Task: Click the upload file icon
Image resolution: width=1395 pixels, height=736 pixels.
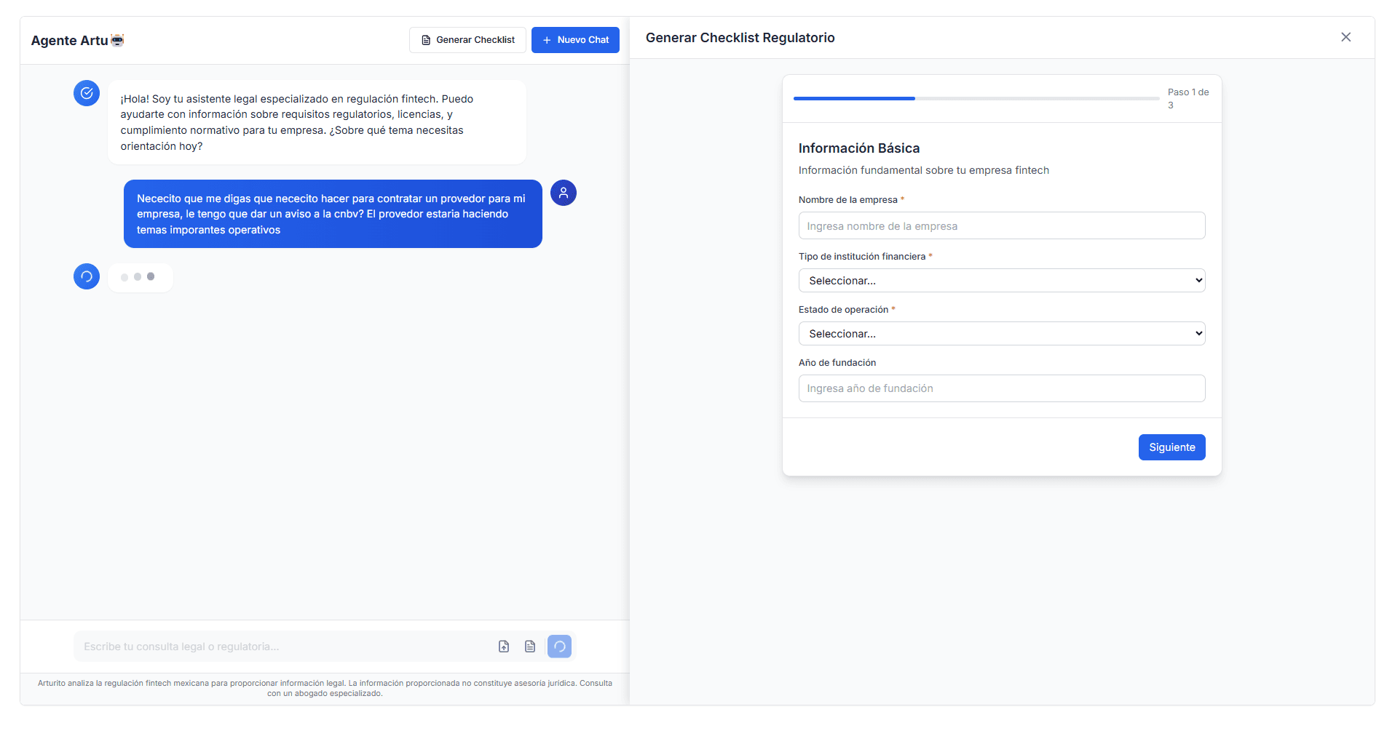Action: coord(504,647)
